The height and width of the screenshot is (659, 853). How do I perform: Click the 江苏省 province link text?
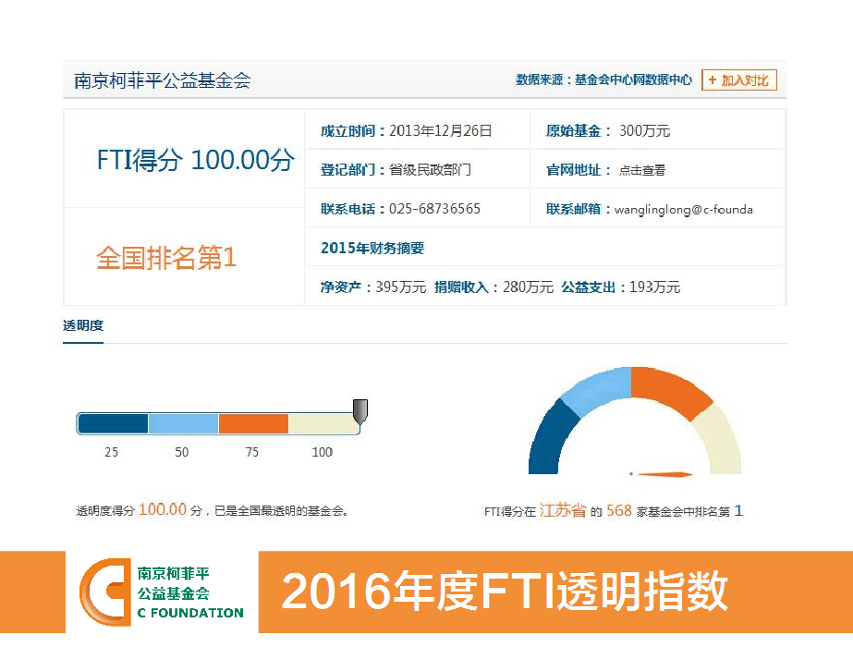(563, 510)
